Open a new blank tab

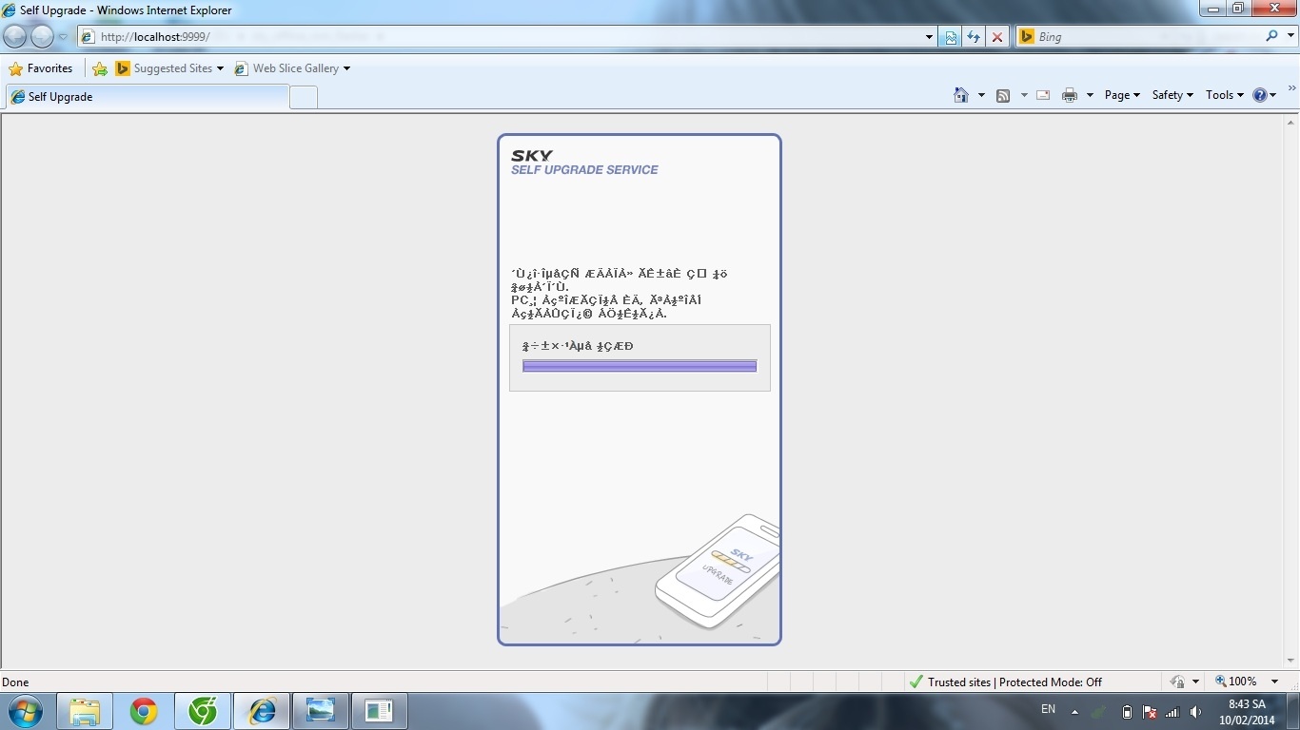(x=303, y=97)
